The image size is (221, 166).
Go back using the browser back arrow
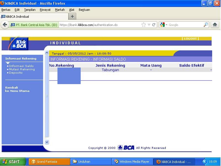coord(5,25)
